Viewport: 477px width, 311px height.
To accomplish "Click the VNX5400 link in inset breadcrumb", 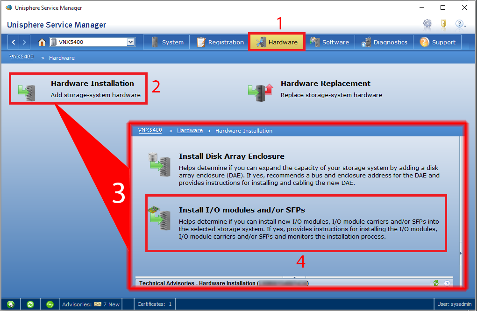I will 150,130.
